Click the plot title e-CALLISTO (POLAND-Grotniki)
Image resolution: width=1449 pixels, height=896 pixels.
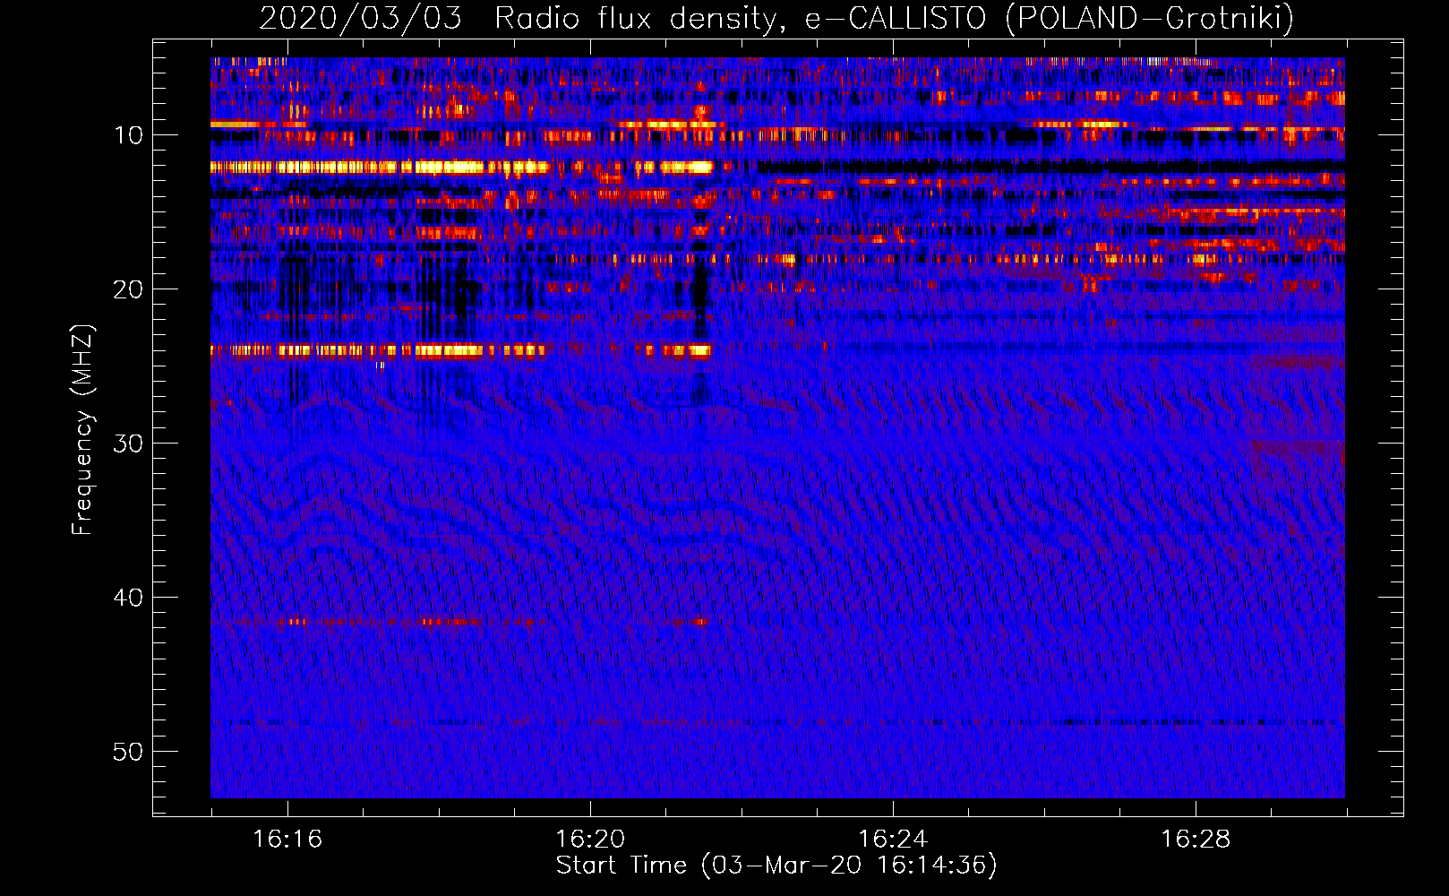pos(776,18)
